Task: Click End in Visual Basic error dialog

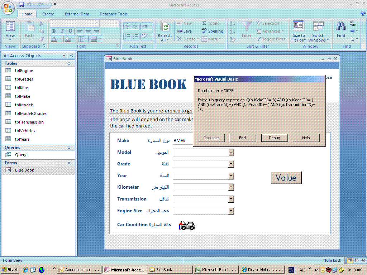Action: coord(243,138)
